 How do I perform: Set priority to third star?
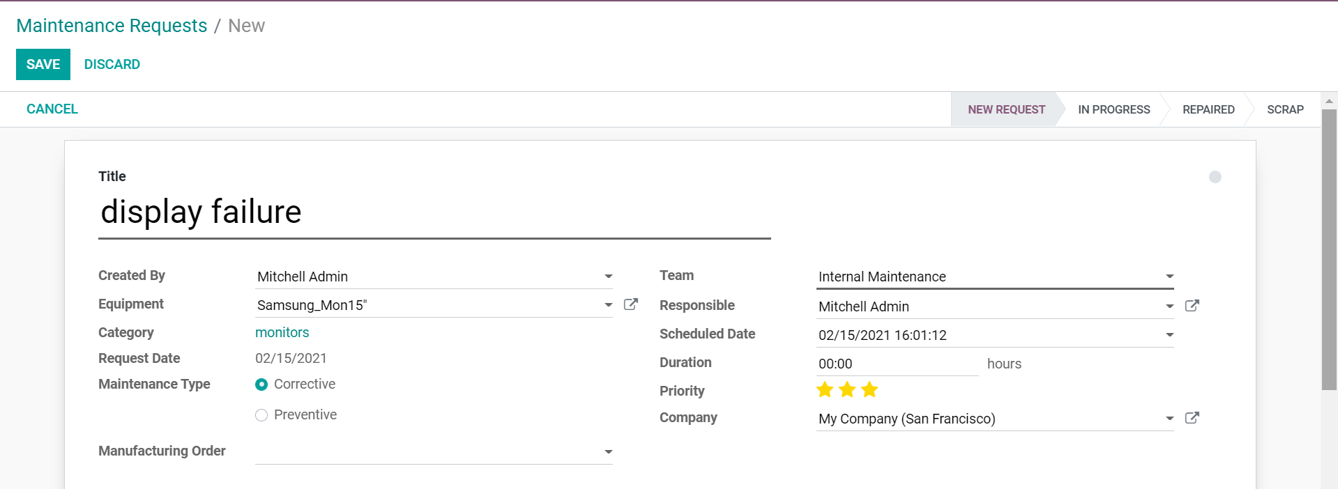(x=869, y=389)
